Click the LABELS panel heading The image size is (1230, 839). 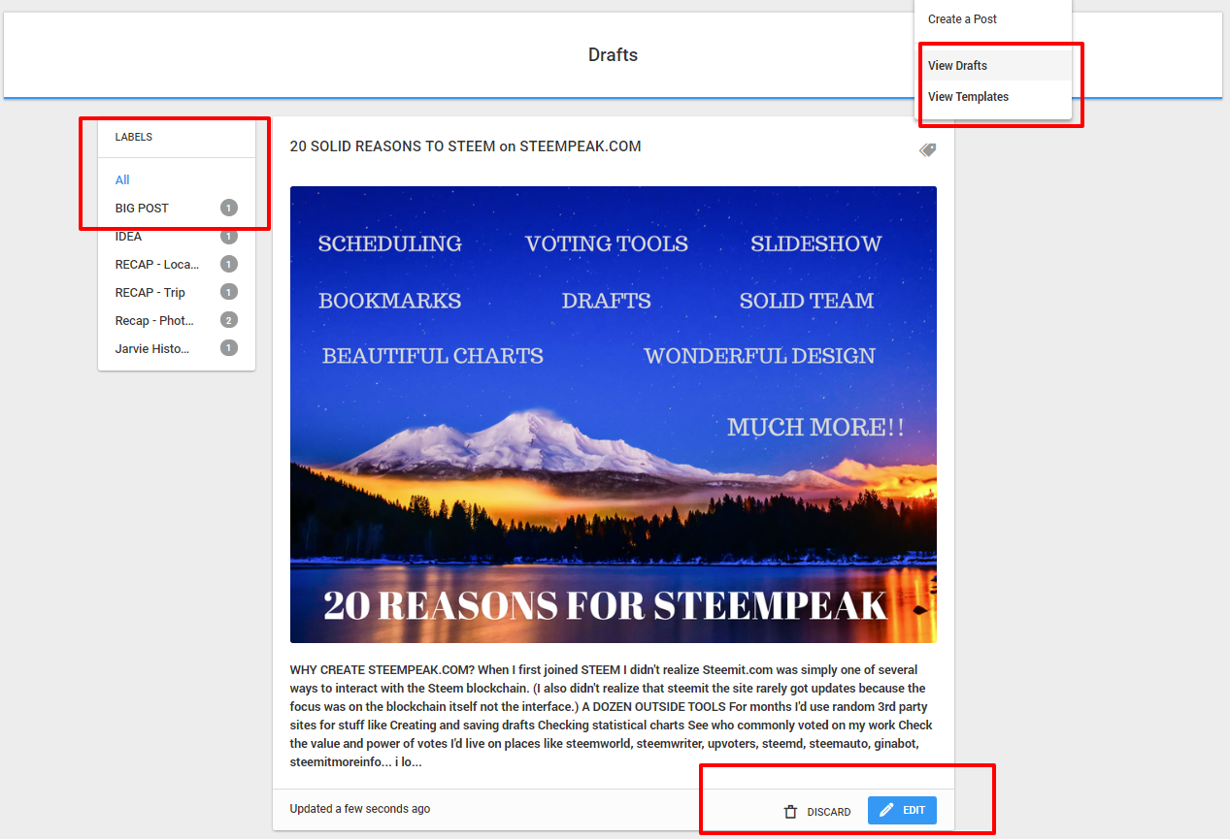(x=134, y=138)
